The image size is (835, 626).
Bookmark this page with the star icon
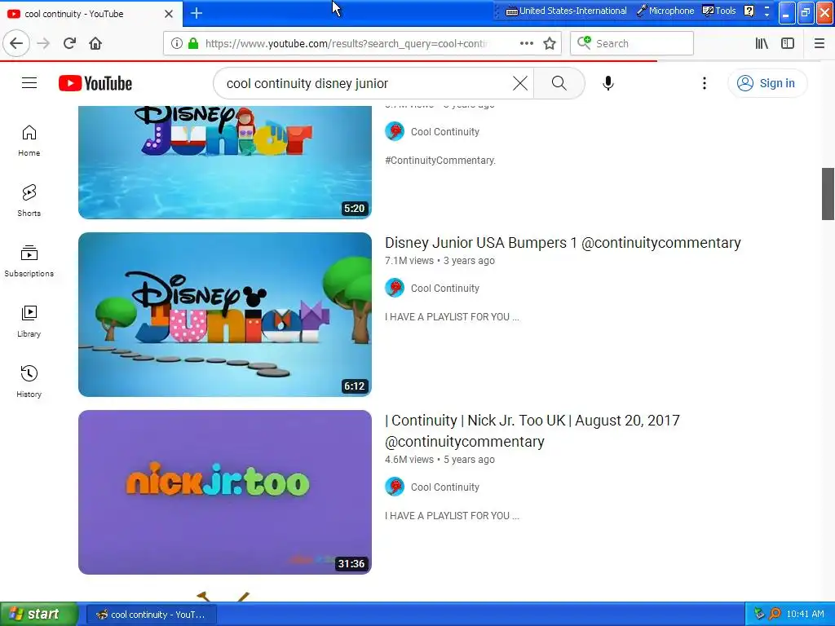550,43
